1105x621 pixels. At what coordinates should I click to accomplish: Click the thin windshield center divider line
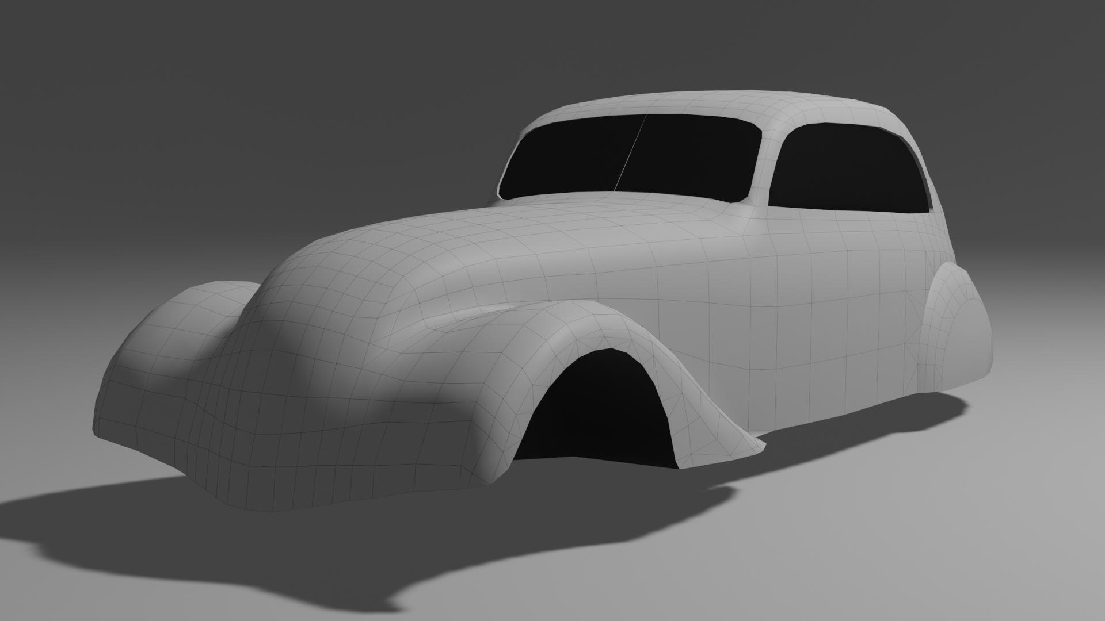click(631, 152)
